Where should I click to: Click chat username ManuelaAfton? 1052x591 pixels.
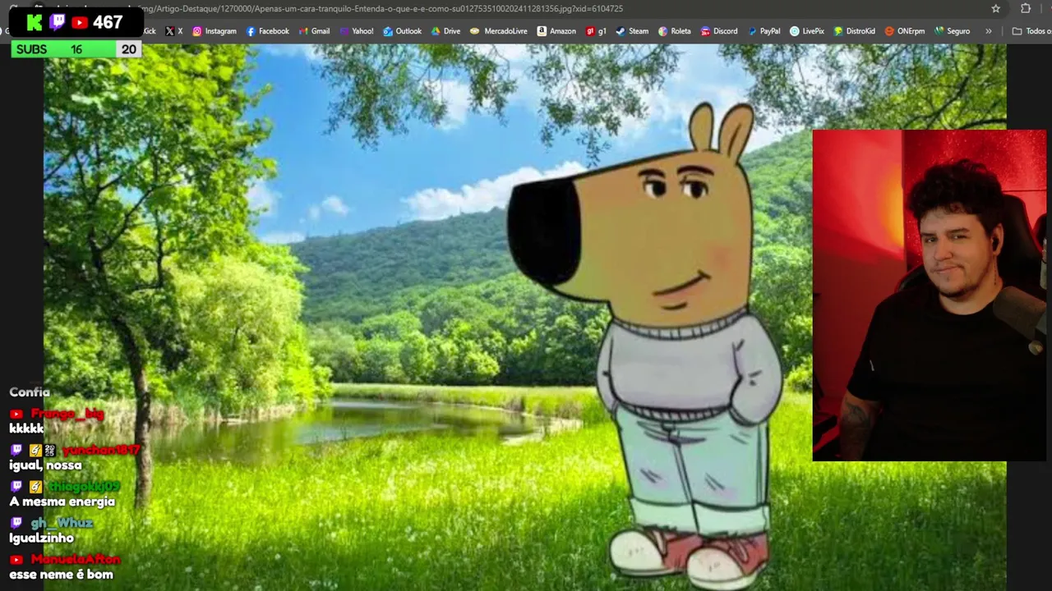coord(76,559)
